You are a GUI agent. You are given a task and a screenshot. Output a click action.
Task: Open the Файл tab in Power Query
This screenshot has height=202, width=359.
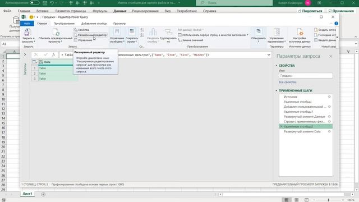27,24
